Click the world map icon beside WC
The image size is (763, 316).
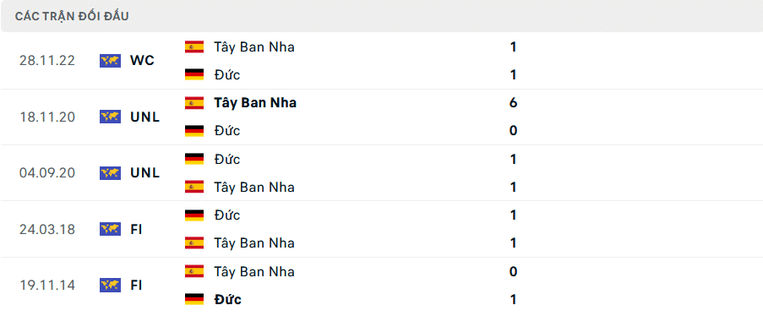110,61
